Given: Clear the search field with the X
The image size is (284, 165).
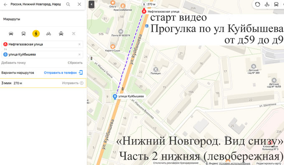Looking at the screenshot, I should coord(79,4).
